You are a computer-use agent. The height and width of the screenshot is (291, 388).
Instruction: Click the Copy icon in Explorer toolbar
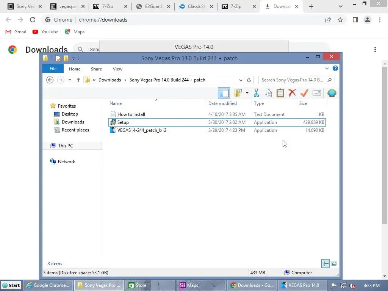[x=268, y=93]
